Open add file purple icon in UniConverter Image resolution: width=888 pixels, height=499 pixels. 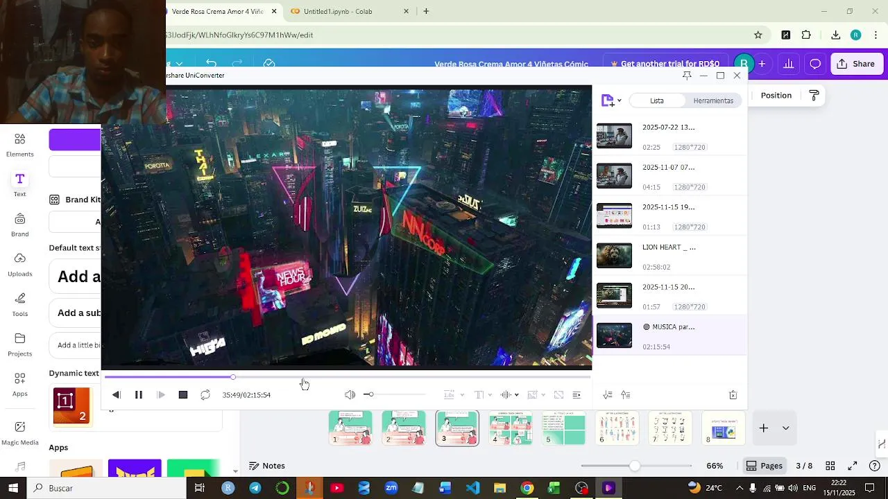tap(608, 101)
